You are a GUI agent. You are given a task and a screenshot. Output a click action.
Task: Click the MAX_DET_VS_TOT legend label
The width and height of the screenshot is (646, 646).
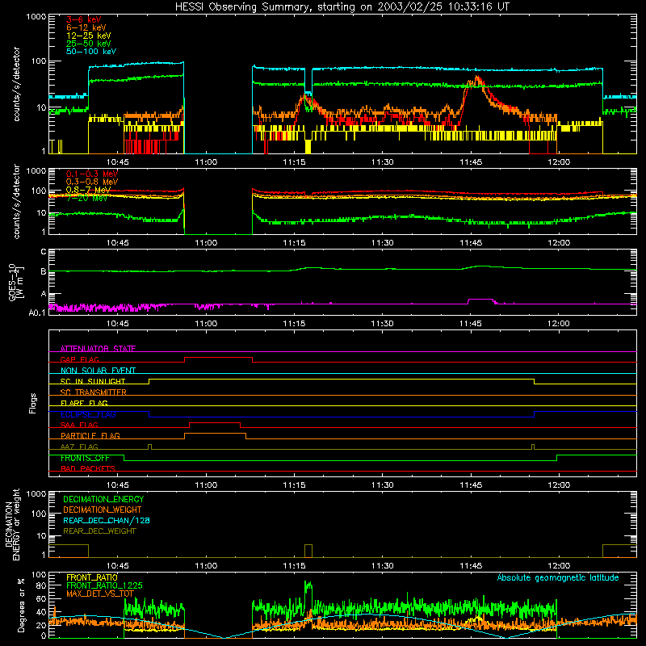100,594
